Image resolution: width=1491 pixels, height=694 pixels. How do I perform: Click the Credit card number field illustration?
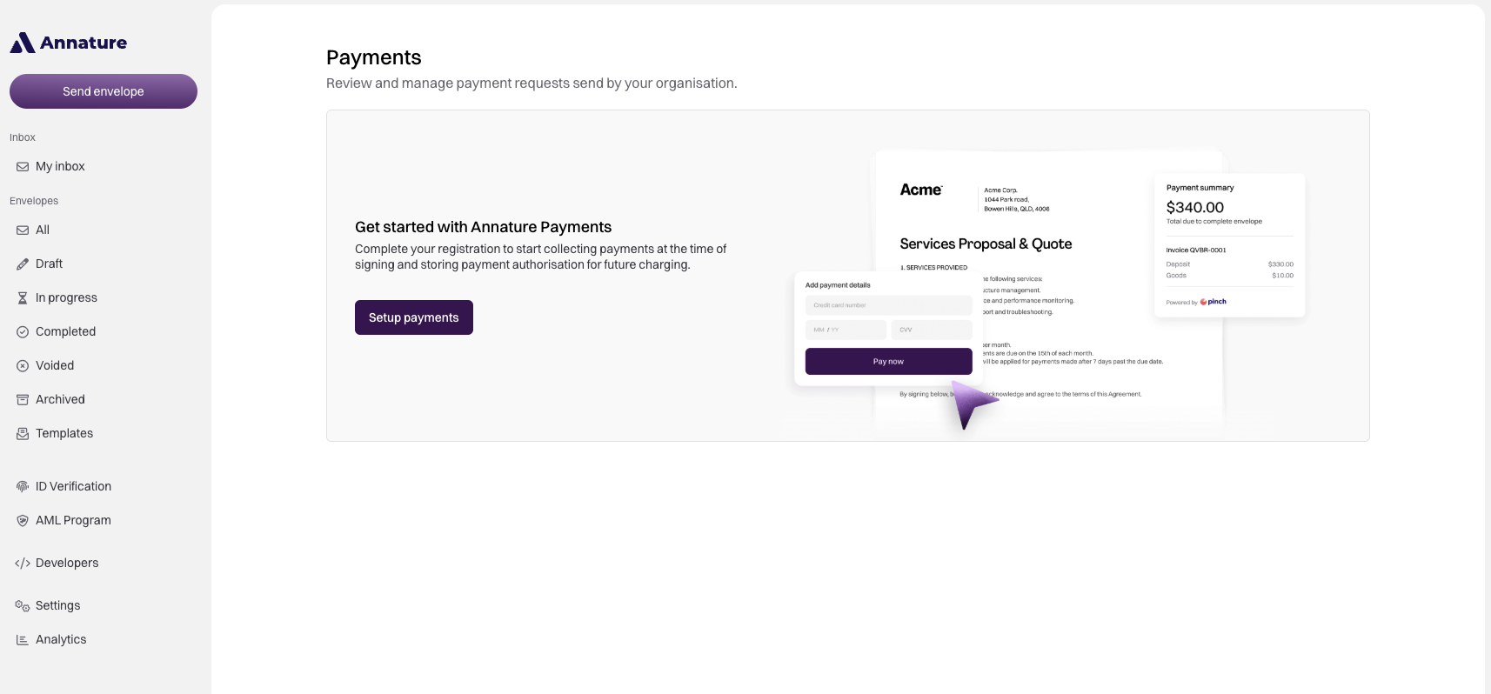[888, 305]
